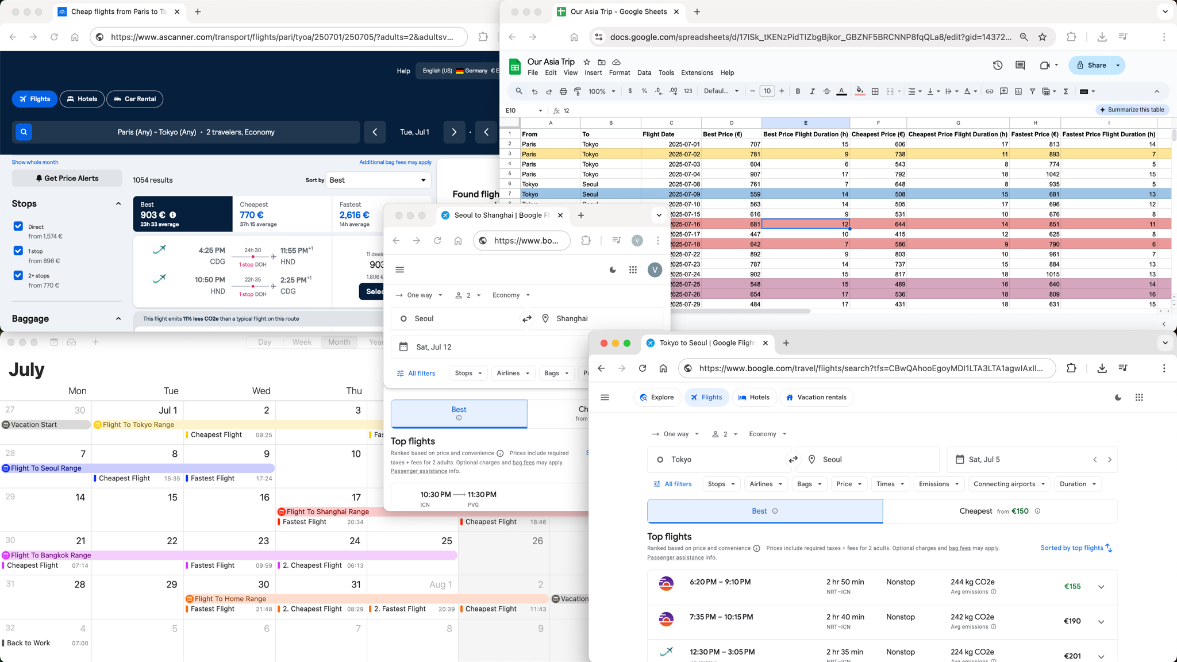Viewport: 1177px width, 662px height.
Task: Click the move to folder icon in Sheets
Action: click(x=601, y=62)
